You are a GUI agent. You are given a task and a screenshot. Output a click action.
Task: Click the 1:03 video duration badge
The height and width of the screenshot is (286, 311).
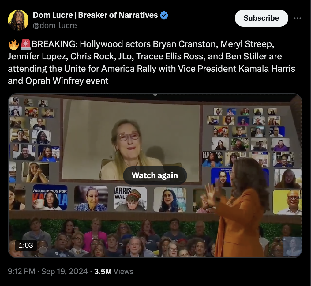pos(26,245)
